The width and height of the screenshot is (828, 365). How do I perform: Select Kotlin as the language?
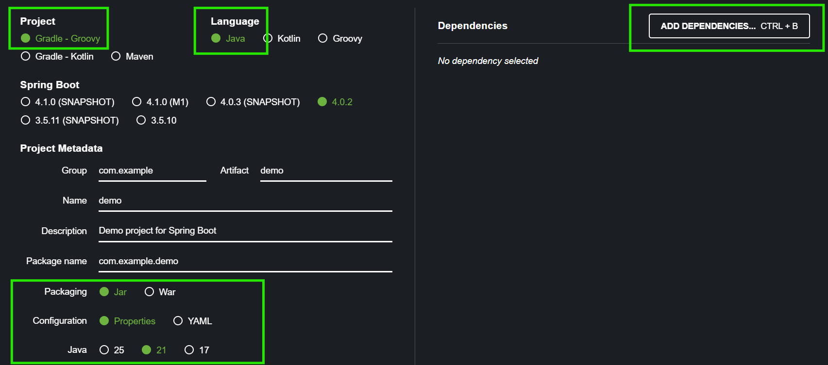click(282, 38)
